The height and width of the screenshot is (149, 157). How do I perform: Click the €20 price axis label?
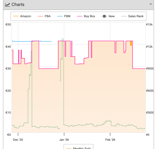[x=8, y=91]
